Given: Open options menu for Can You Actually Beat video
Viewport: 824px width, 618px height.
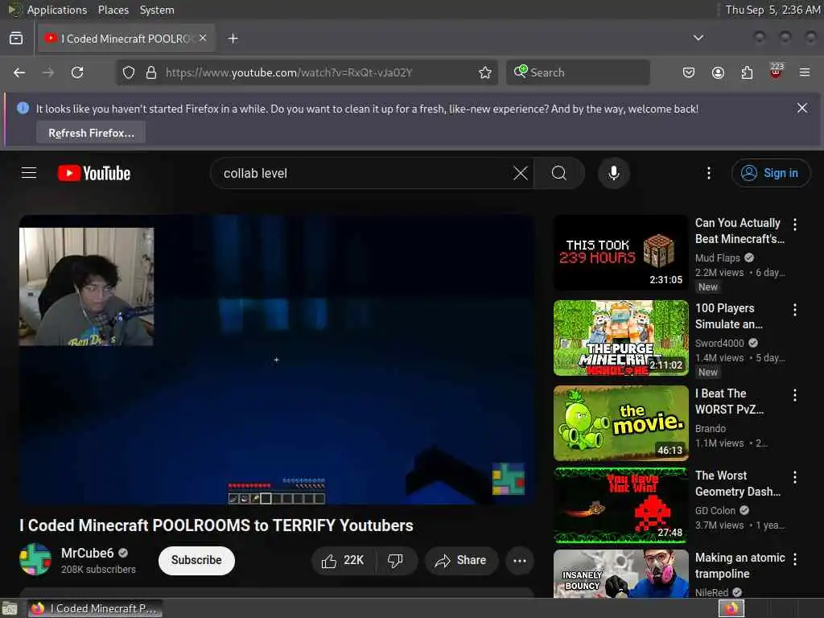Looking at the screenshot, I should pos(795,225).
